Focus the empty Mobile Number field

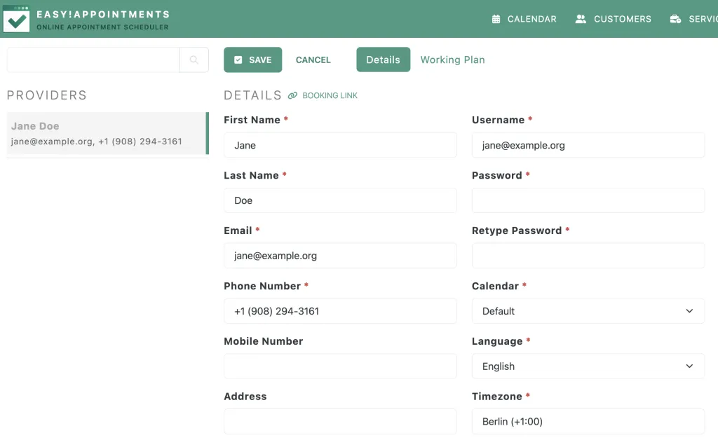click(x=340, y=366)
